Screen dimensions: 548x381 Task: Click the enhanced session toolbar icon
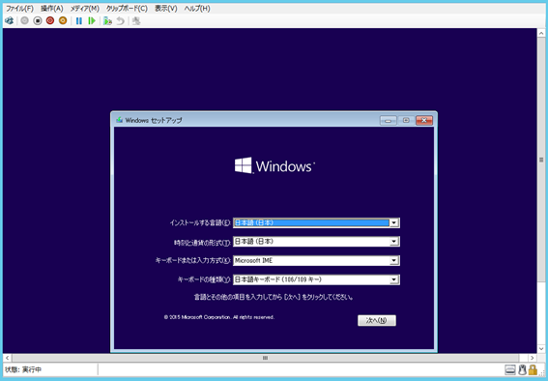coord(136,21)
